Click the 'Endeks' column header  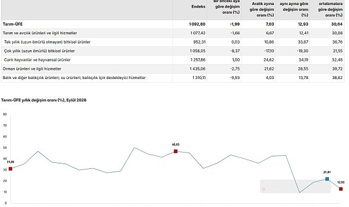(x=198, y=7)
